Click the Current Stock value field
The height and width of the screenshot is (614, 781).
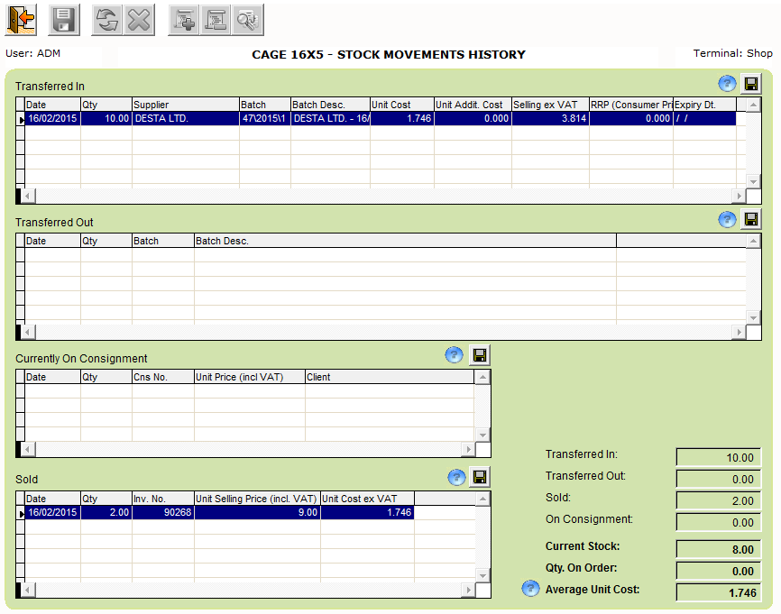pos(718,549)
